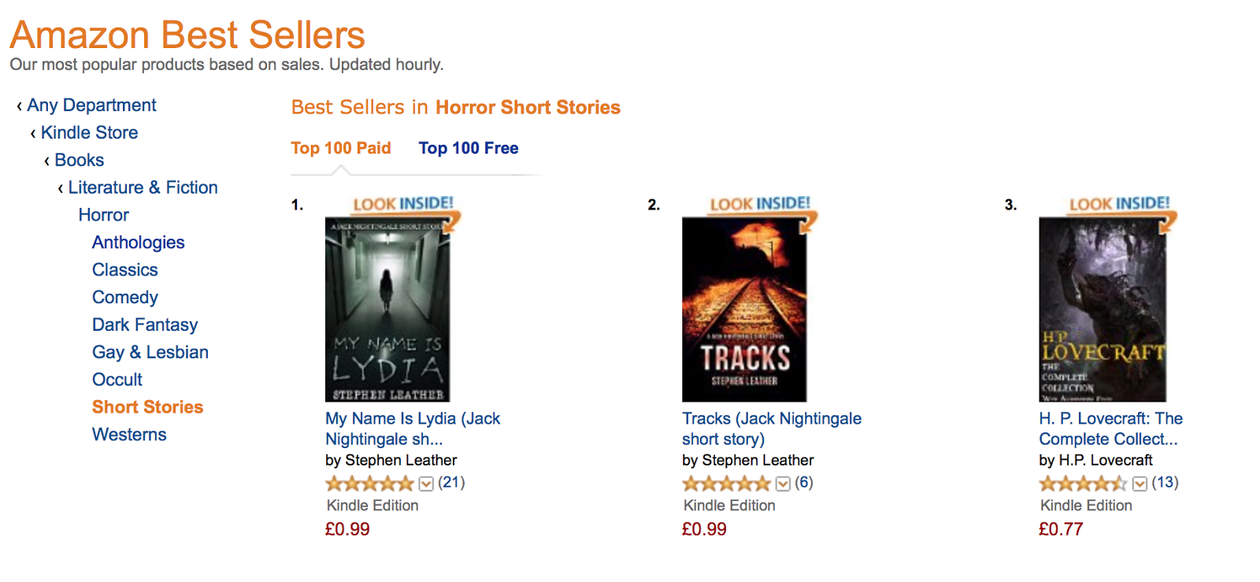Click Look Inside badge on Tracks cover

click(759, 204)
